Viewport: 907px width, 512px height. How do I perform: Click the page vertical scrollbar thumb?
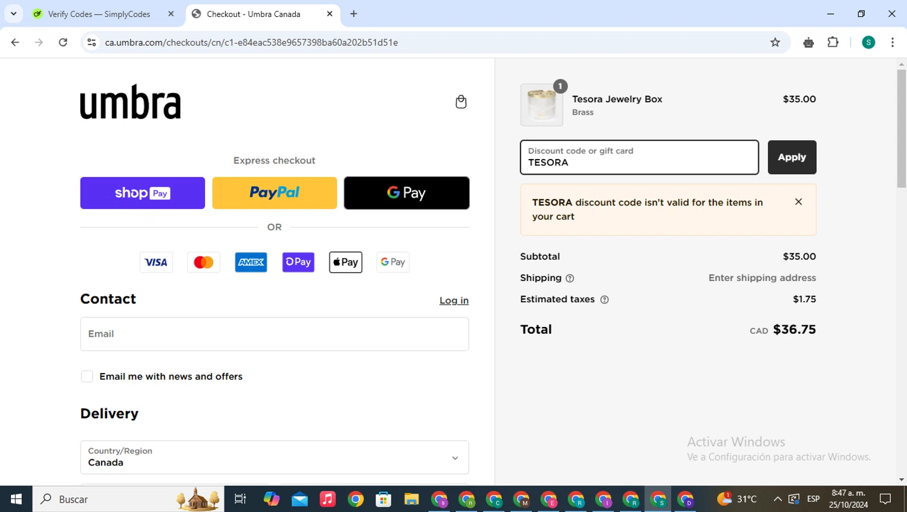pos(902,128)
